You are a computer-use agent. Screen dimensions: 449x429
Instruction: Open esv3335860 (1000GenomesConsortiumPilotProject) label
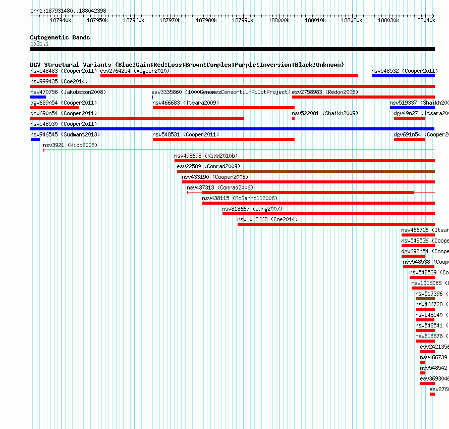[x=221, y=92]
